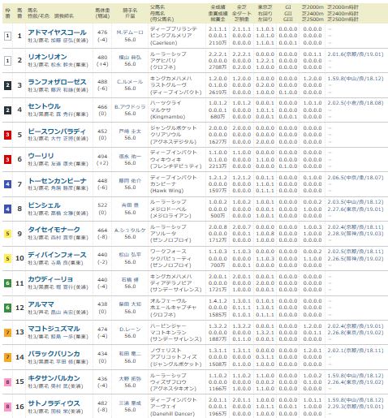Click pink frame 8 badge beside サトノラディウス
388x418 pixels.
point(7,407)
